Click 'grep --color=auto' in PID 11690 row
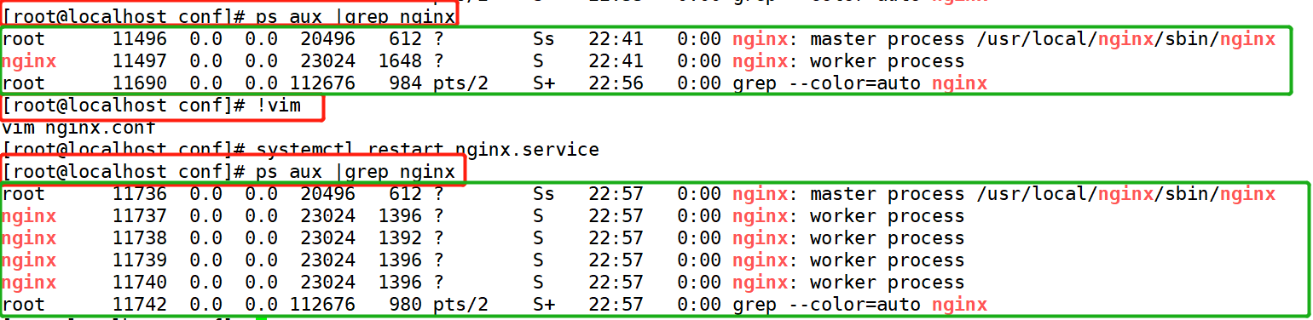The width and height of the screenshot is (1313, 320). click(826, 83)
